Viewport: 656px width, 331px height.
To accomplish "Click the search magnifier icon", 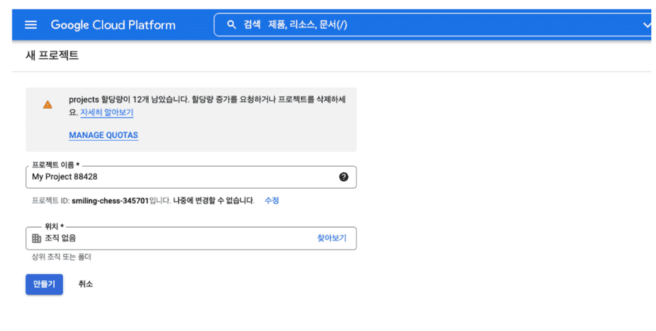I will (232, 25).
